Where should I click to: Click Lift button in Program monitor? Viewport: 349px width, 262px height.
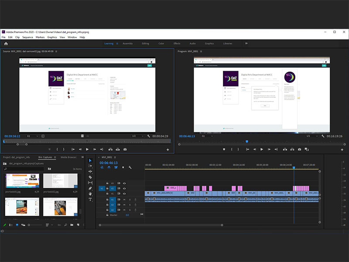coord(285,149)
